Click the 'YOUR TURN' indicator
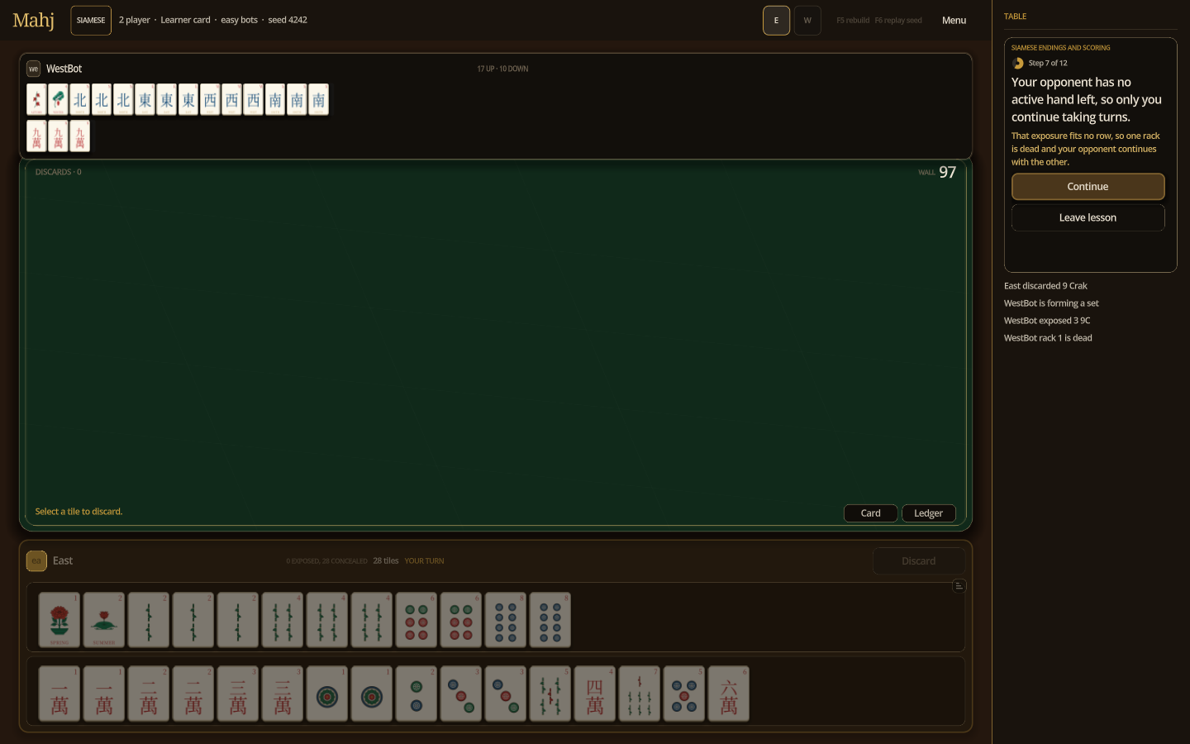 [x=424, y=561]
